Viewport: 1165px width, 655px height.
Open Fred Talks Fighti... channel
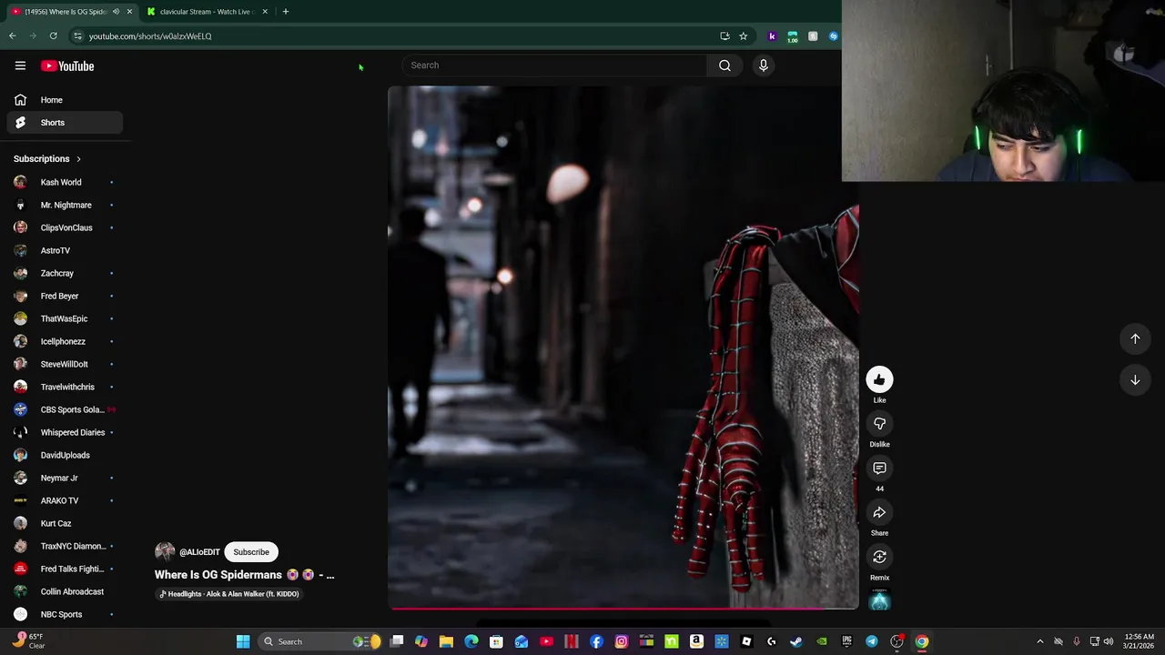(x=64, y=569)
